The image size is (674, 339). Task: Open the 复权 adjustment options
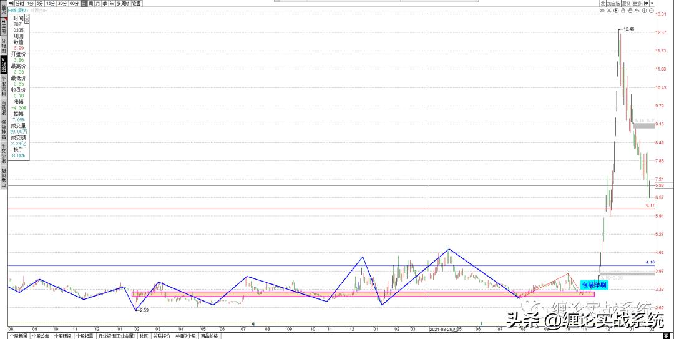coord(625,3)
